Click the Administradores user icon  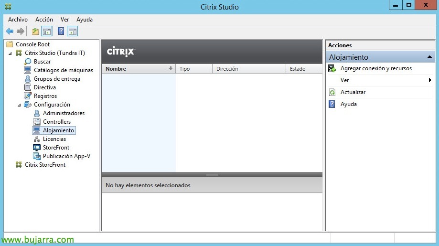37,113
